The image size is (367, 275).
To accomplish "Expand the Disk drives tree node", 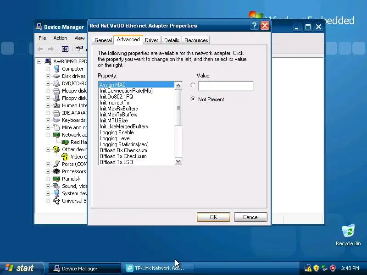I will (x=48, y=76).
